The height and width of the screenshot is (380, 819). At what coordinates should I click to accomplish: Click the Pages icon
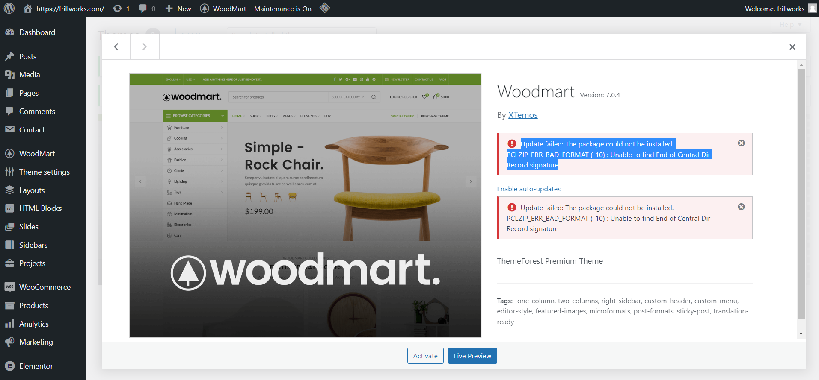[10, 93]
